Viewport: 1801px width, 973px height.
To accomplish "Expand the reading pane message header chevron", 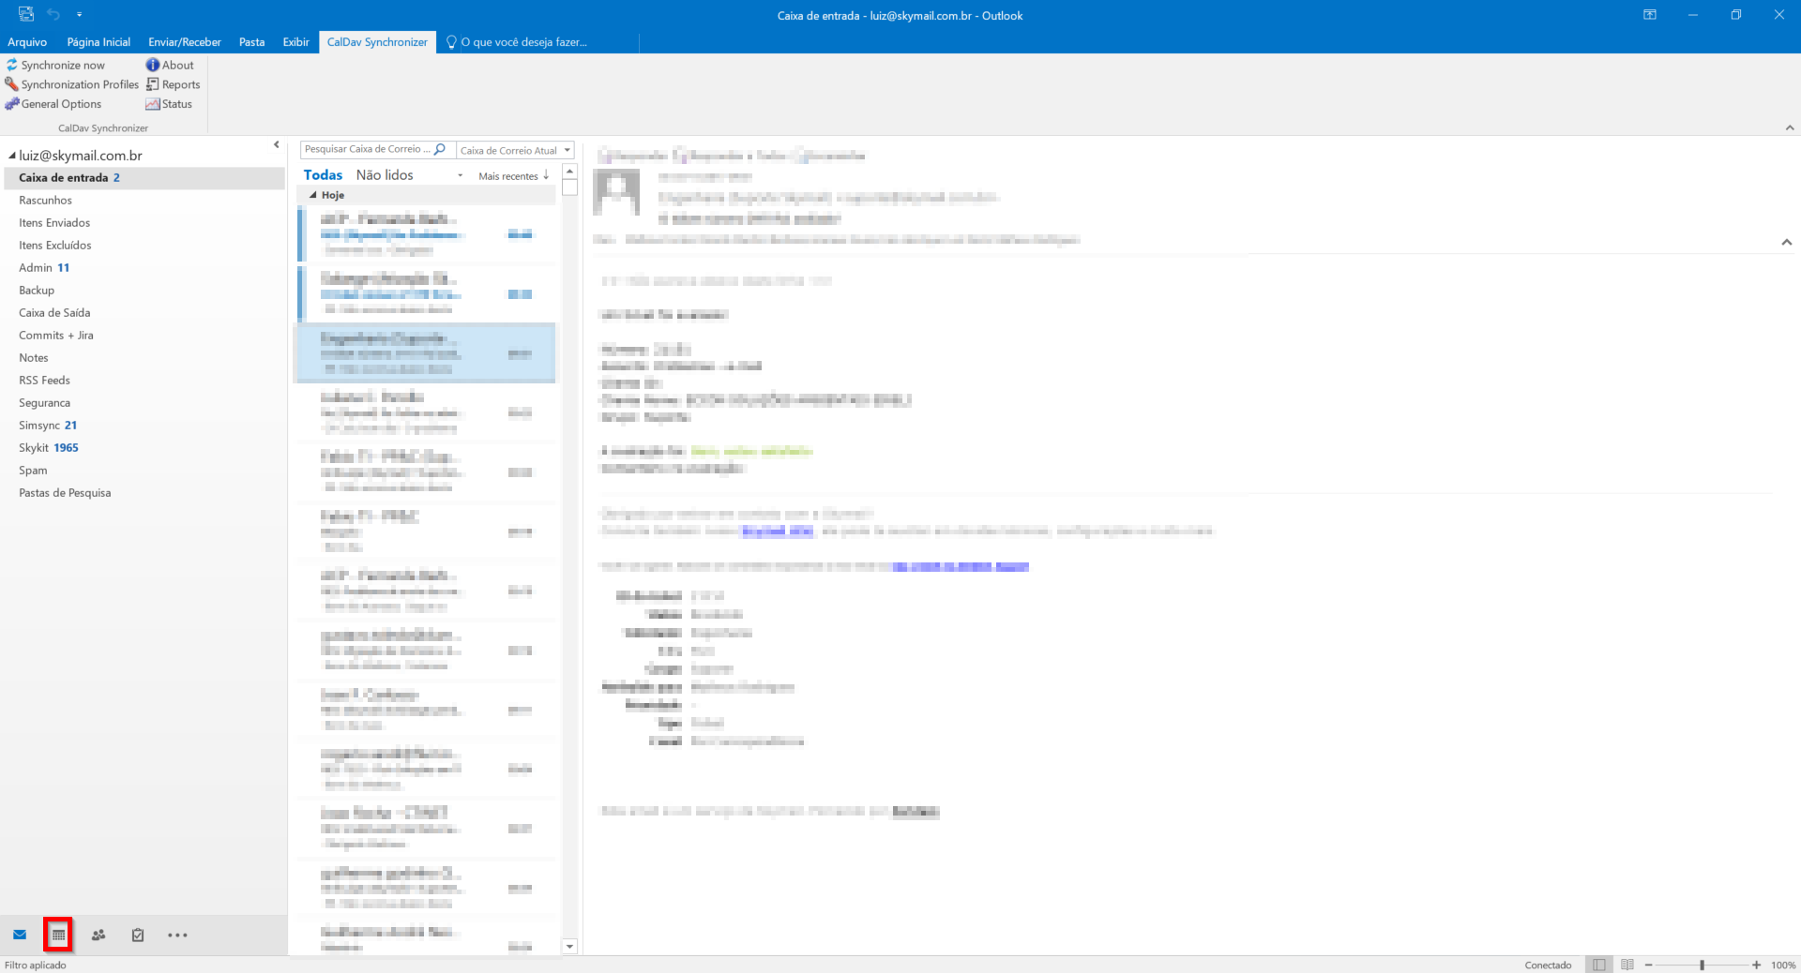I will point(1787,242).
